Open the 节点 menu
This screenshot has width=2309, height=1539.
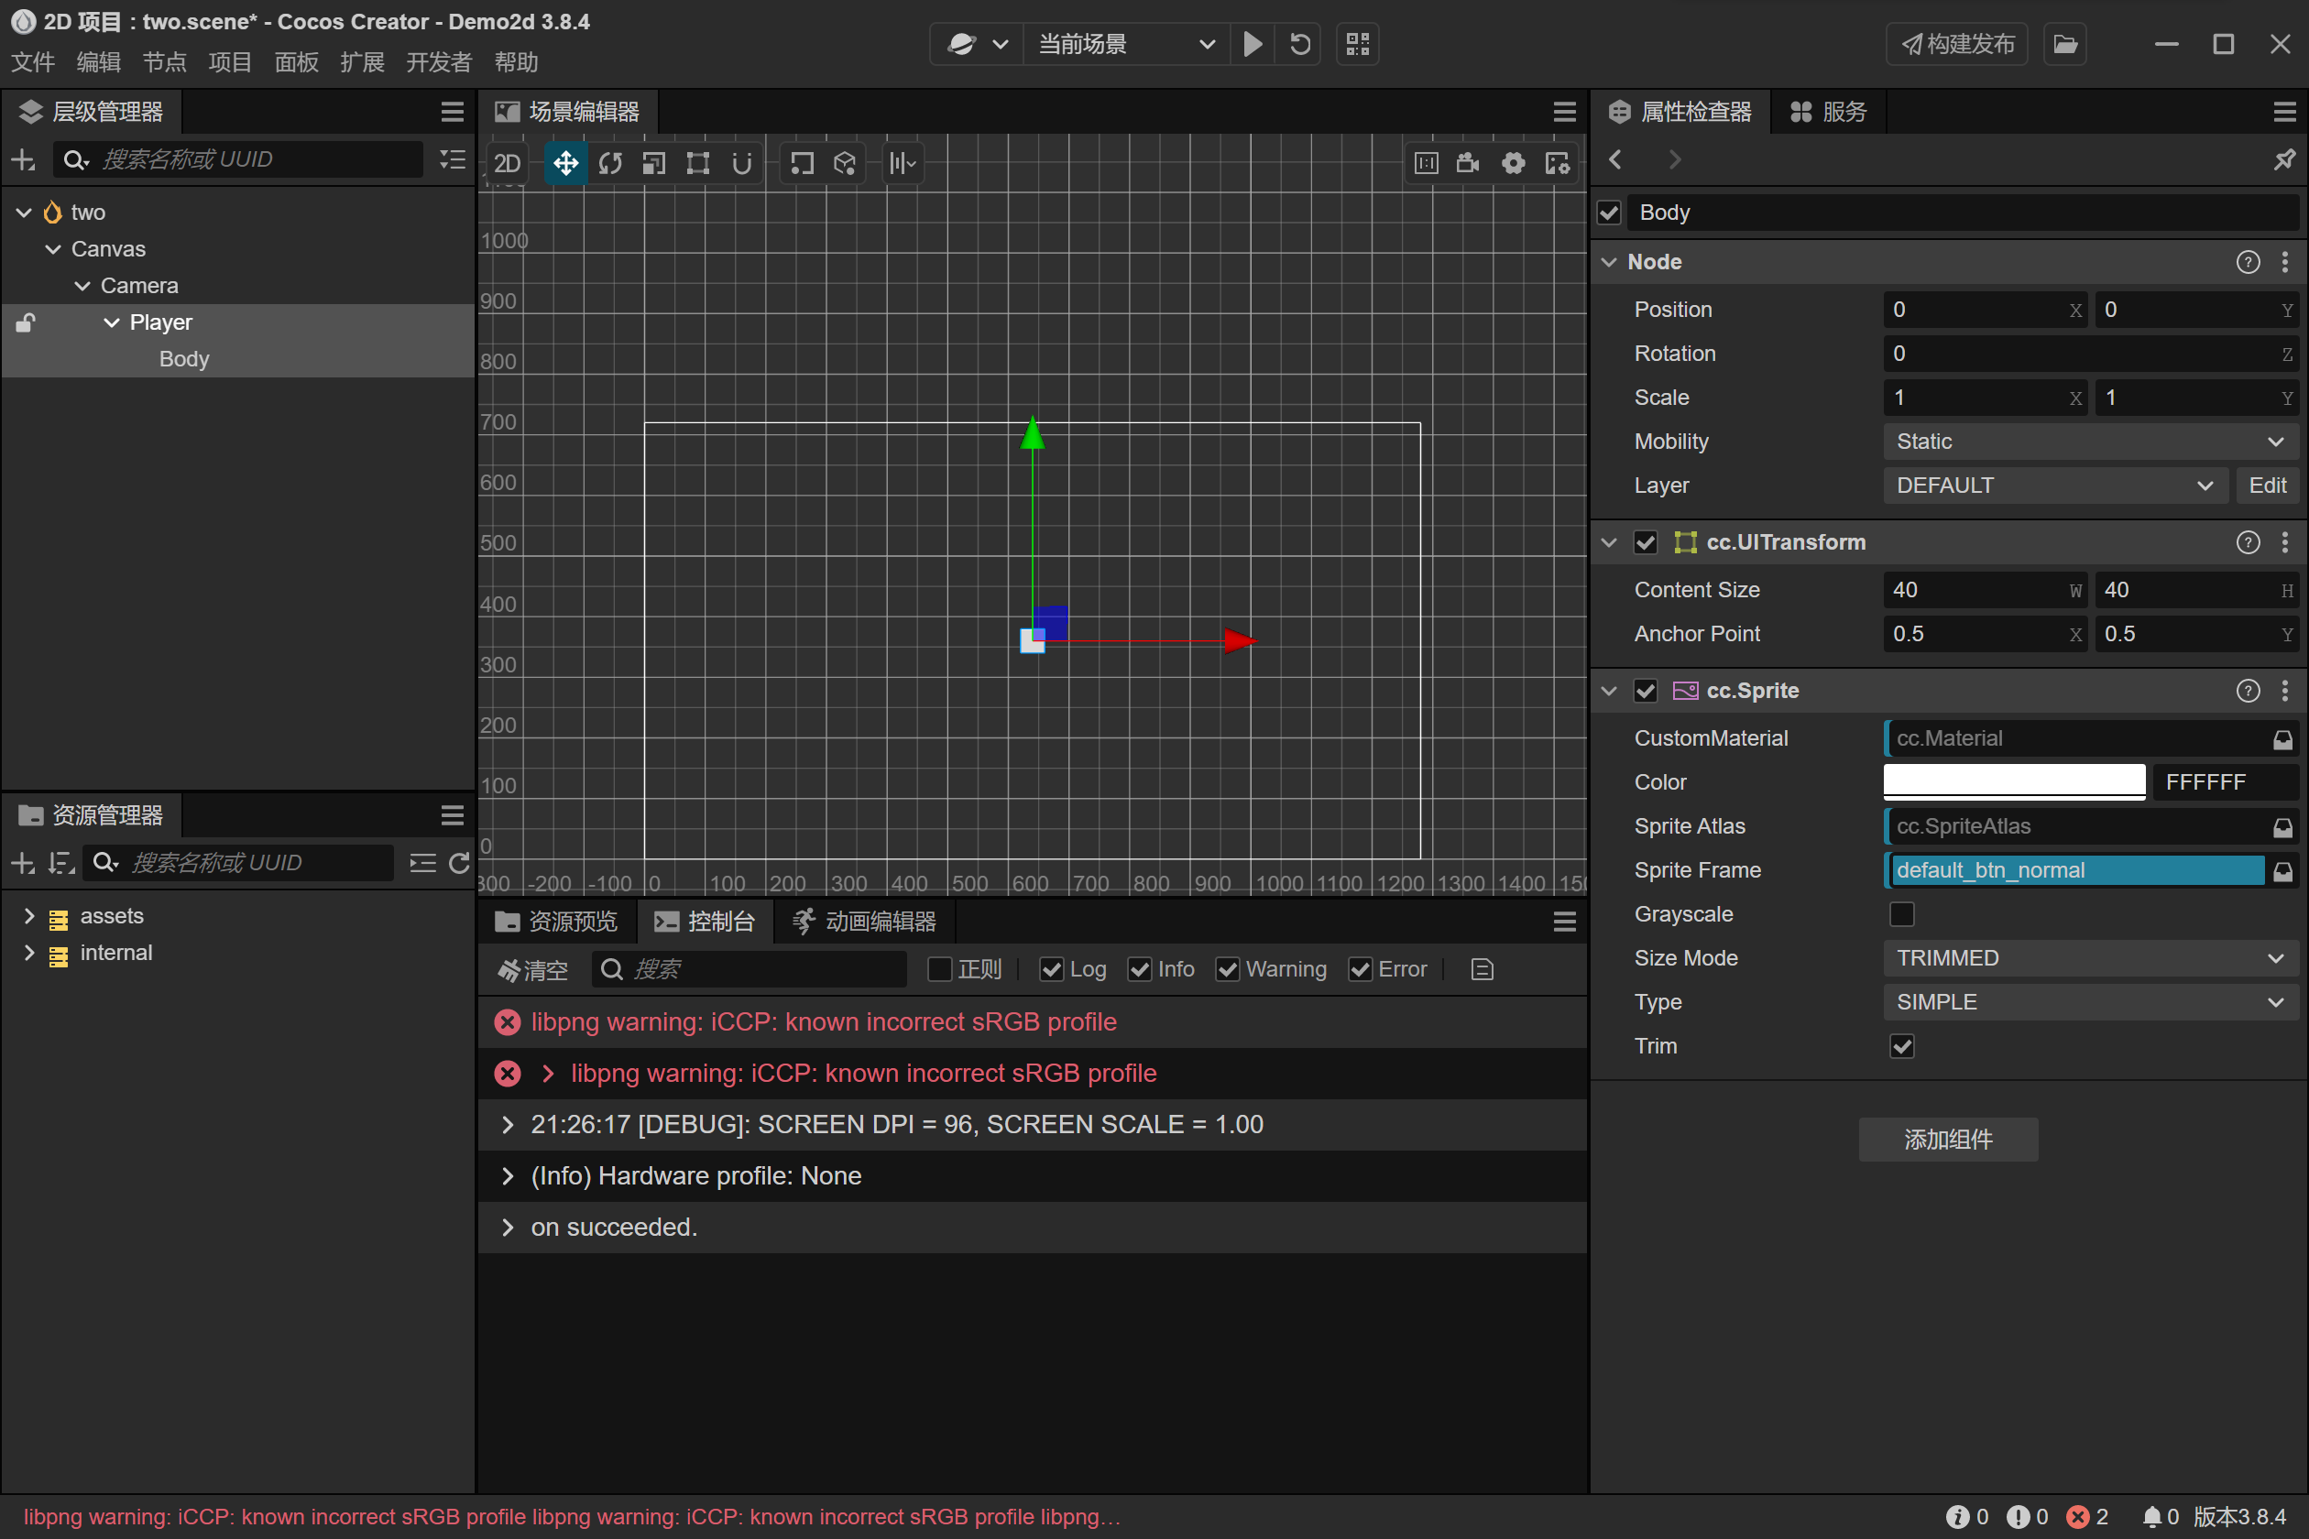point(164,63)
